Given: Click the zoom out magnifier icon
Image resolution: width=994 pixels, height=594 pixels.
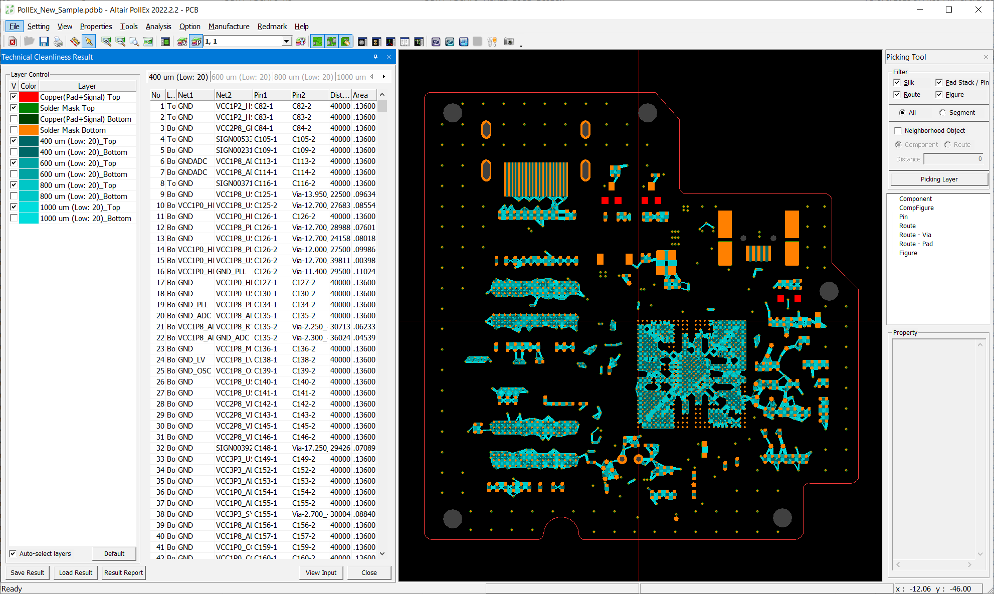Looking at the screenshot, I should click(x=120, y=42).
